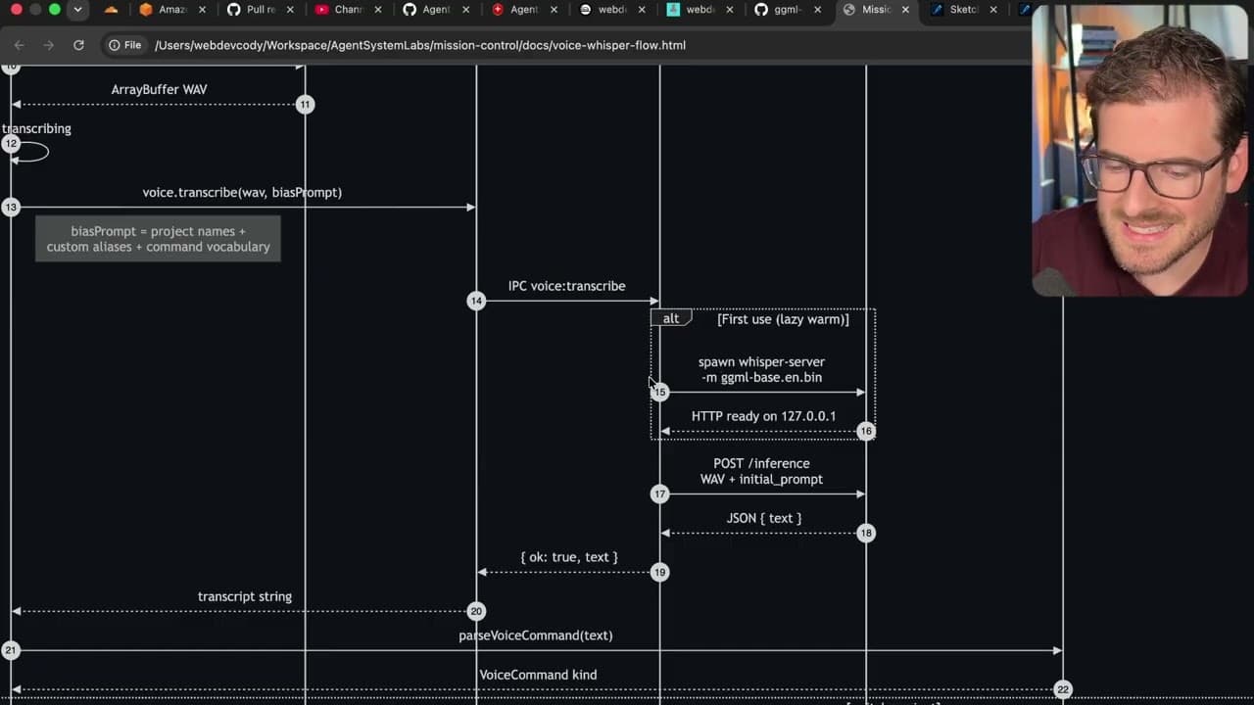Screen dimensions: 1254x705
Task: Click the biasPrompt note box
Action: (x=158, y=239)
